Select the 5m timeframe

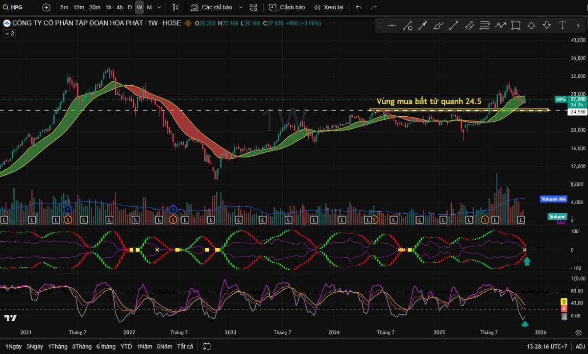tap(64, 7)
